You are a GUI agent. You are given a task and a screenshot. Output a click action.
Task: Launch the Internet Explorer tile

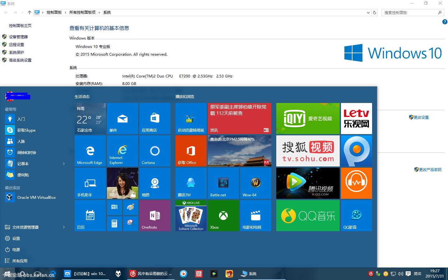pyautogui.click(x=123, y=151)
